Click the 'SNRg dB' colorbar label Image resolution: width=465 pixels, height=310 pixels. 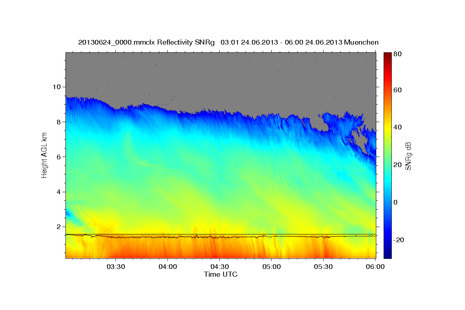408,156
